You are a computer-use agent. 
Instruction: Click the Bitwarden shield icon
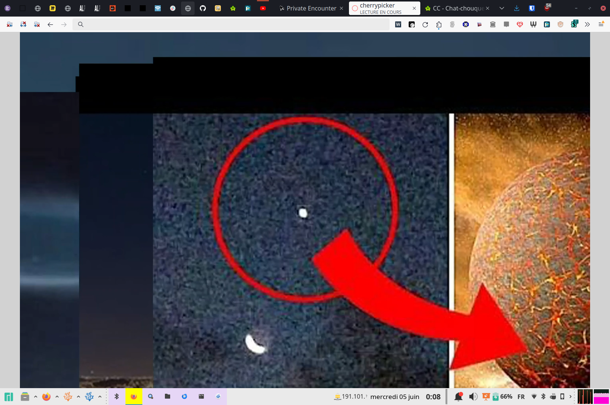(532, 8)
